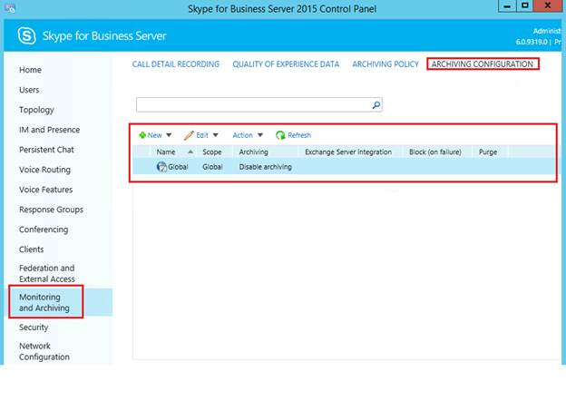Open Response Groups section
This screenshot has height=401, width=566.
(x=52, y=210)
